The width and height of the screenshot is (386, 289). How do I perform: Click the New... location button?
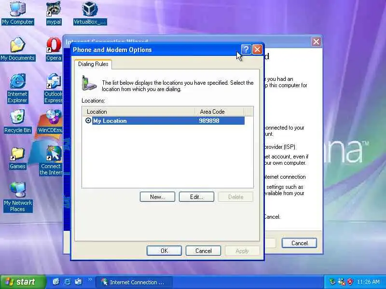(x=157, y=197)
